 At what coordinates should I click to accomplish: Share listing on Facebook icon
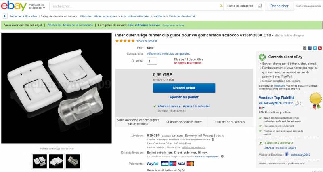310,48
